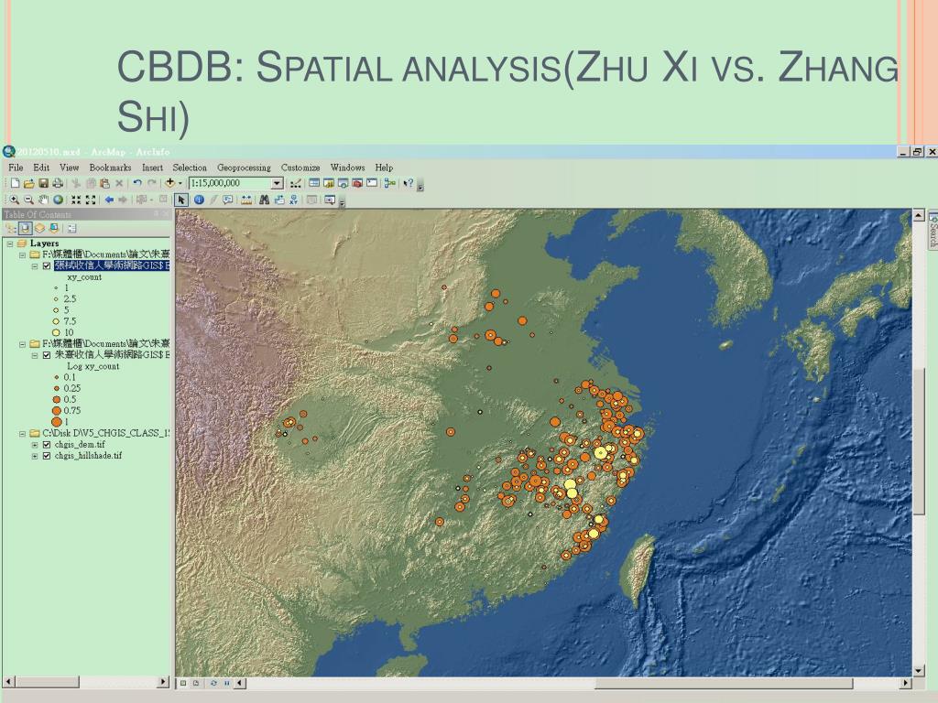The image size is (938, 703).
Task: Select the Zoom In tool
Action: tap(15, 200)
